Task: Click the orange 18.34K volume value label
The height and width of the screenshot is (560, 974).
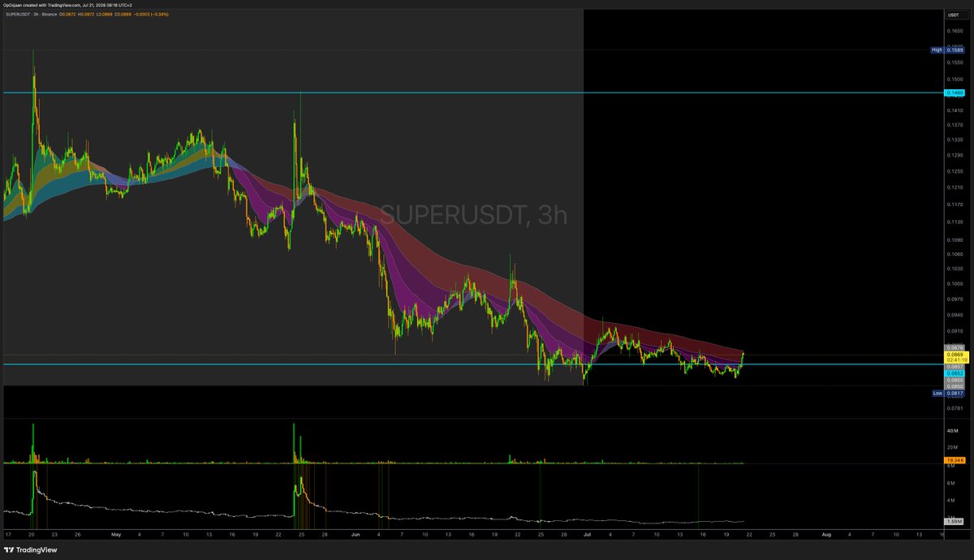Action: (x=954, y=461)
